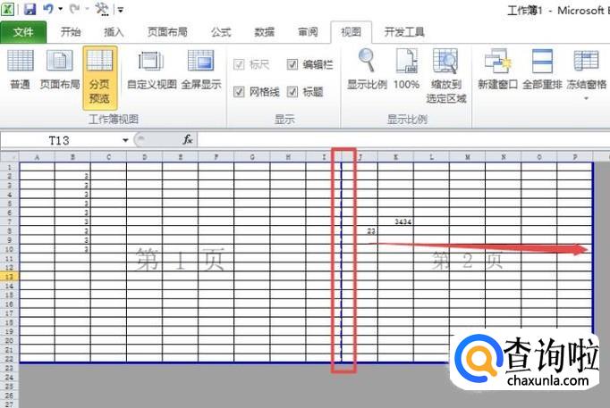Switch to the Insert (插入) tab

[114, 32]
